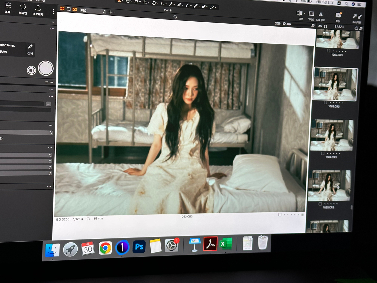This screenshot has width=377, height=283.
Task: Open Annotations pencil tool options chevron
Action: pos(215,7)
